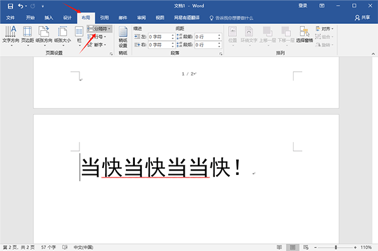378x251 pixels.
Task: Open the Orientation (纸张方向) tool
Action: [44, 36]
